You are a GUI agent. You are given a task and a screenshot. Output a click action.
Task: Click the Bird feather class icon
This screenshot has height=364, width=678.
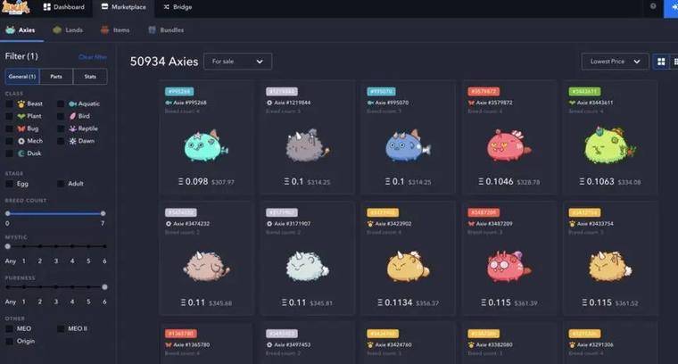(x=72, y=116)
